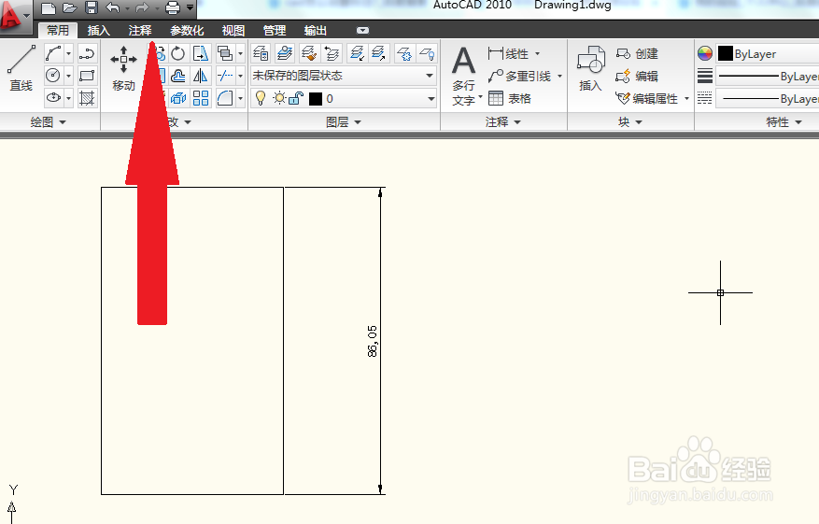Screen dimensions: 819x524
Task: Click the Layer Unisolate icon
Action: (x=379, y=53)
